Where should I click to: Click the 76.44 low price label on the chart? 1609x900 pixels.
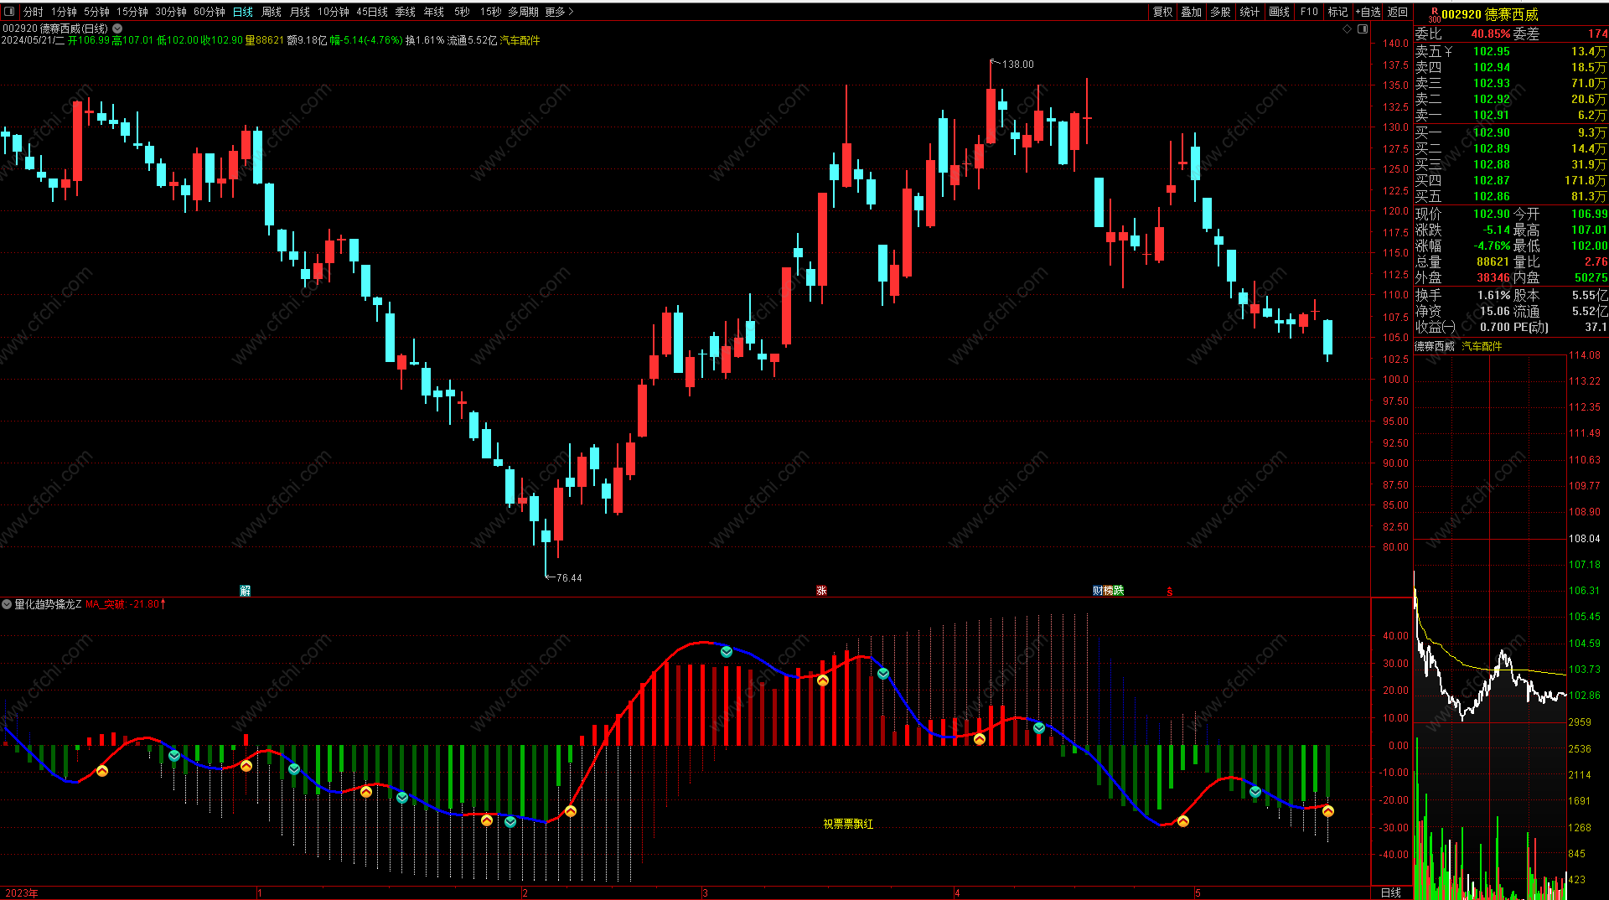(x=569, y=578)
